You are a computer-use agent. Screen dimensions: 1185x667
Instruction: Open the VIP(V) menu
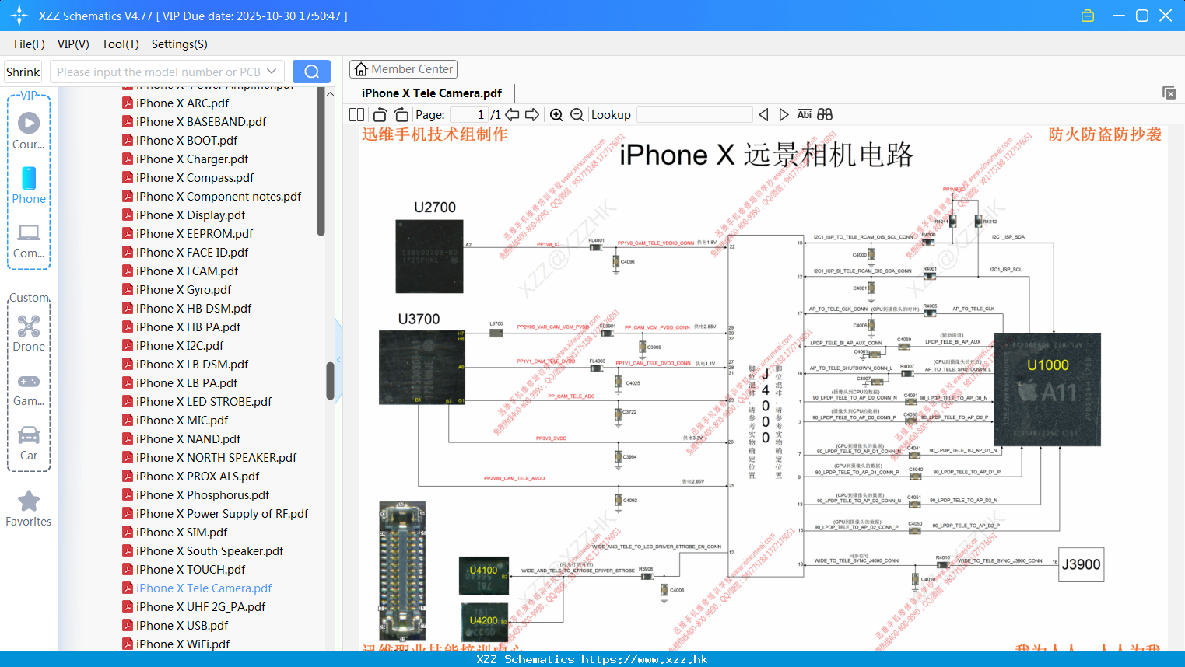pyautogui.click(x=73, y=44)
